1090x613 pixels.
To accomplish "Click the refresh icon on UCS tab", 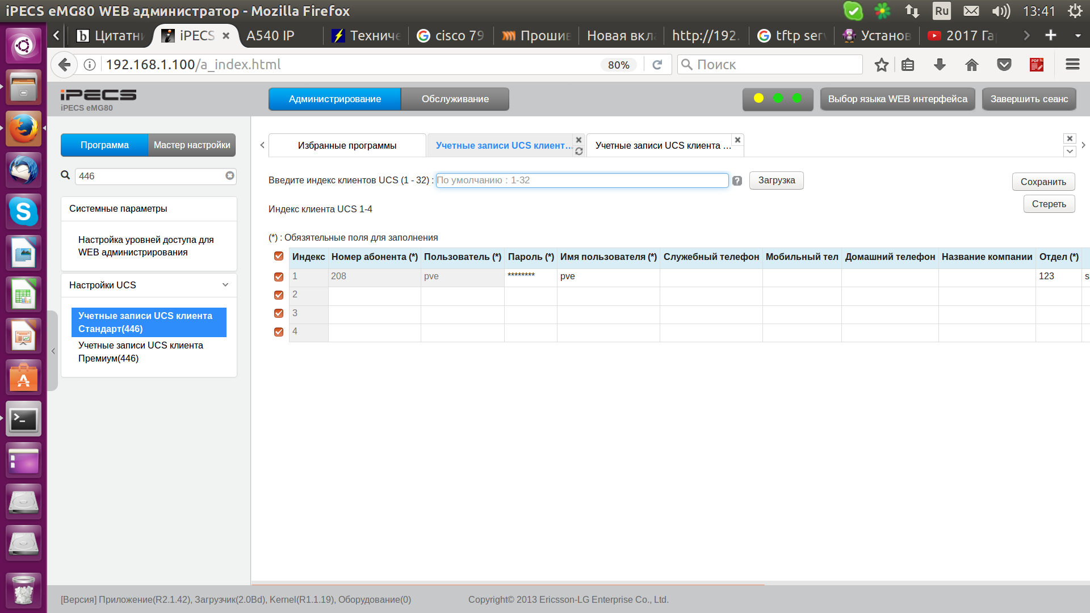I will pos(578,152).
